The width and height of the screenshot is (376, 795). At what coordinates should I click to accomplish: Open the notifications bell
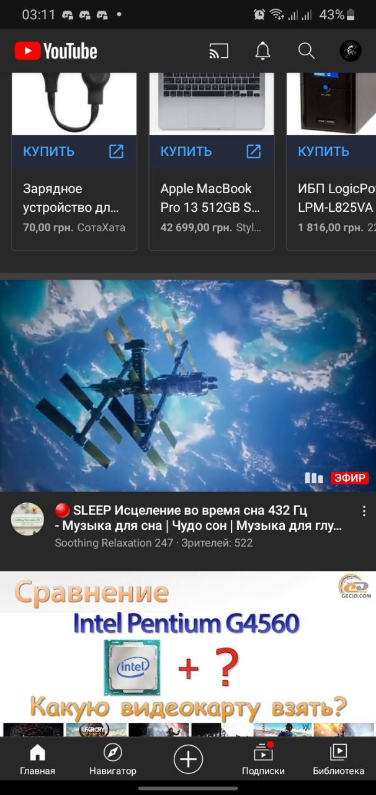[263, 51]
